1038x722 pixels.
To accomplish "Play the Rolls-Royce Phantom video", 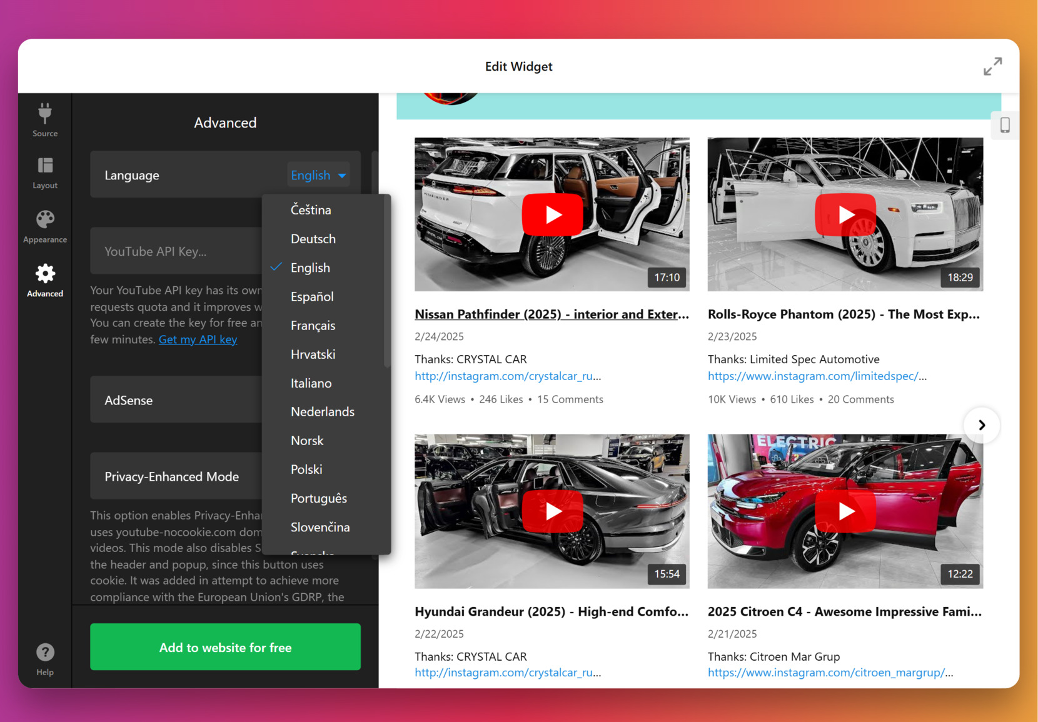I will coord(845,214).
